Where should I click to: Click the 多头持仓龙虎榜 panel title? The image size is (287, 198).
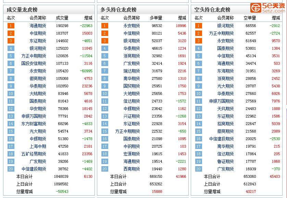pos(118,10)
